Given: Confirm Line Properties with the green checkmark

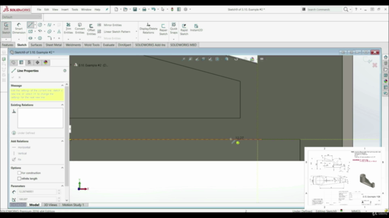Looking at the screenshot, I should 13,78.
